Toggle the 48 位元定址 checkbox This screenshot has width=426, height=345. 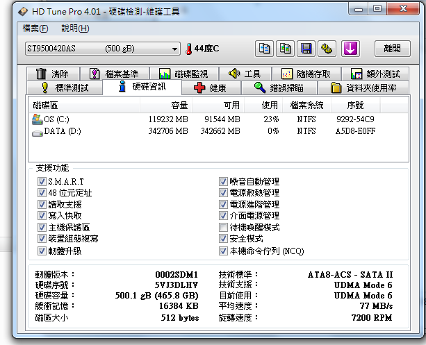click(42, 193)
